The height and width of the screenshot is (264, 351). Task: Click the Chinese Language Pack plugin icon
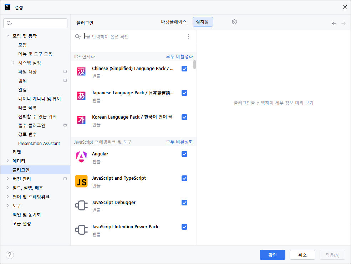81,71
